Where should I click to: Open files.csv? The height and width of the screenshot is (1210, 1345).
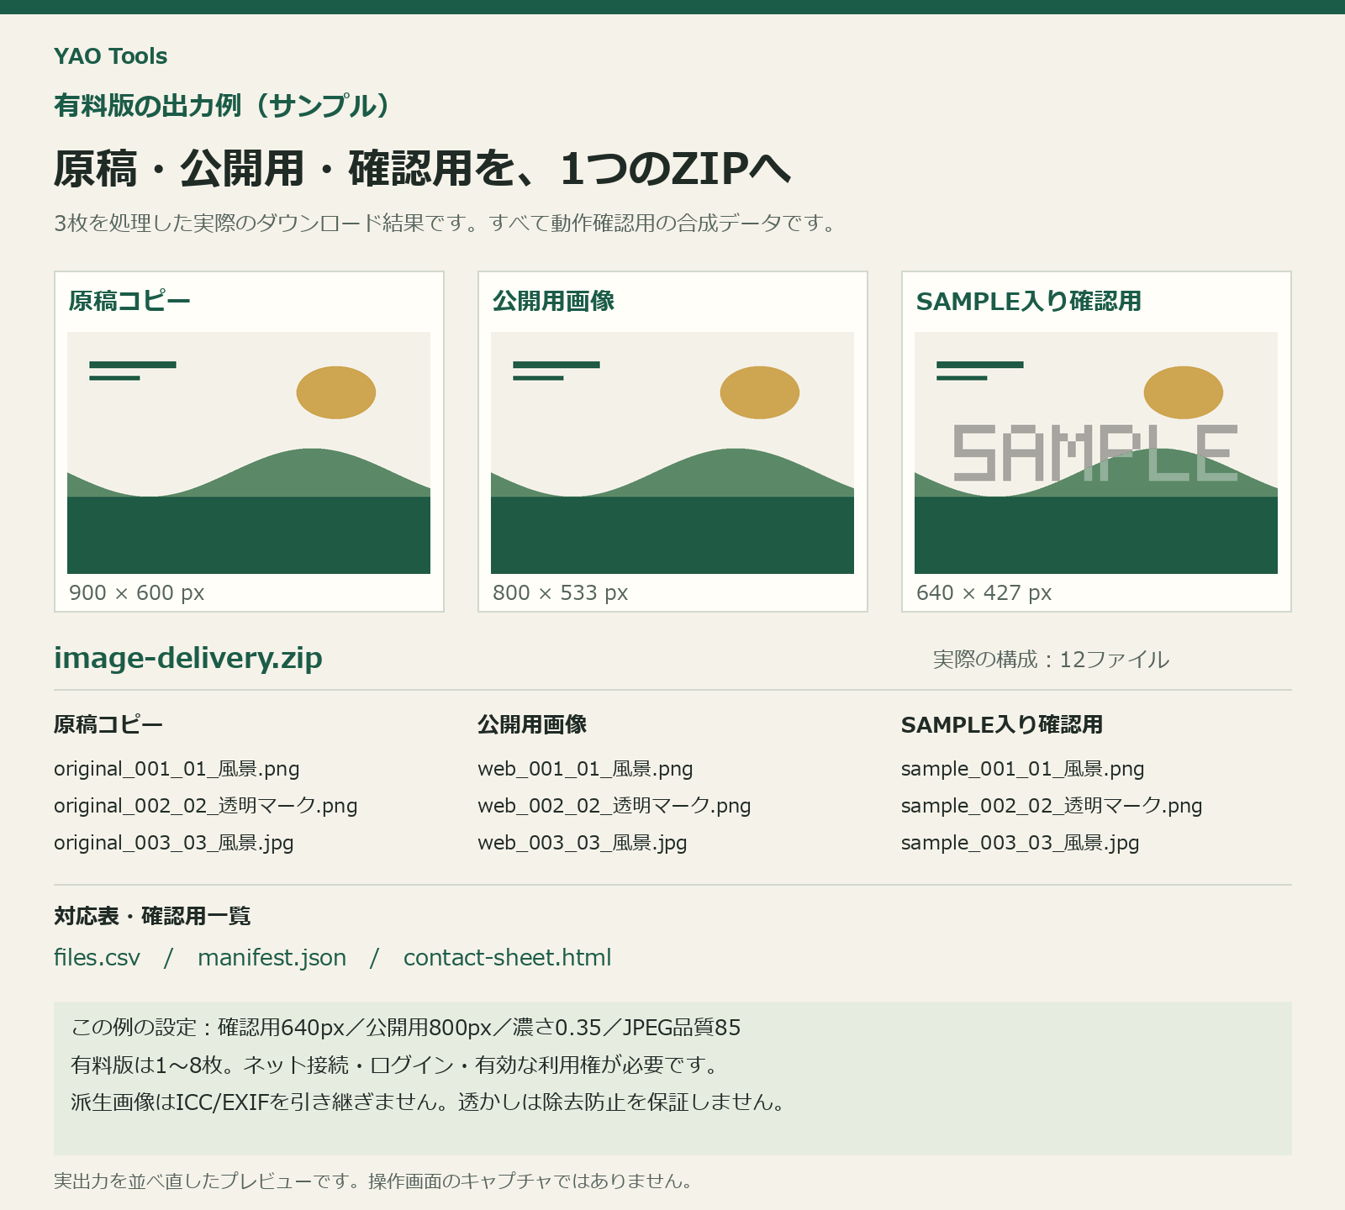coord(97,958)
